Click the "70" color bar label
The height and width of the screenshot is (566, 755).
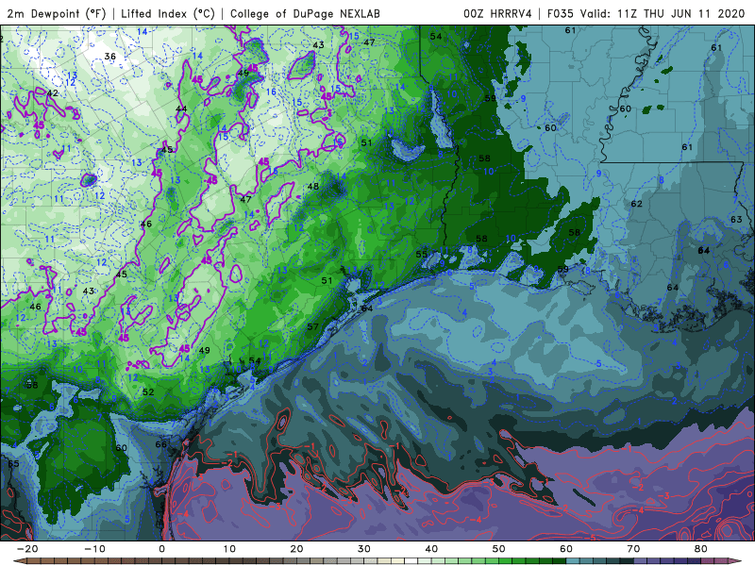click(x=633, y=549)
